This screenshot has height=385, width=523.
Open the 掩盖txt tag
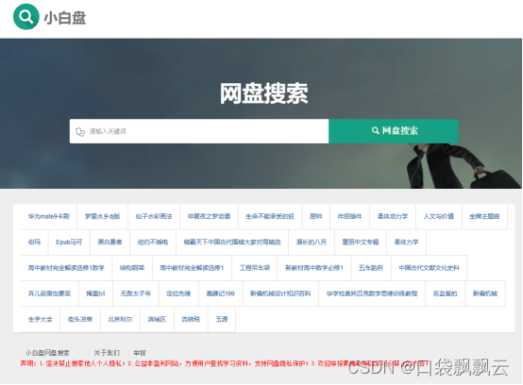coord(95,293)
